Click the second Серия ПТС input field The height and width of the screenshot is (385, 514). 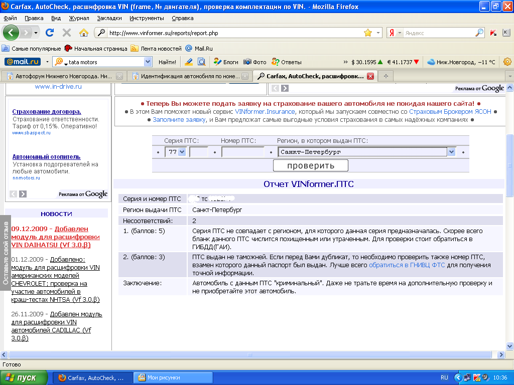click(199, 152)
